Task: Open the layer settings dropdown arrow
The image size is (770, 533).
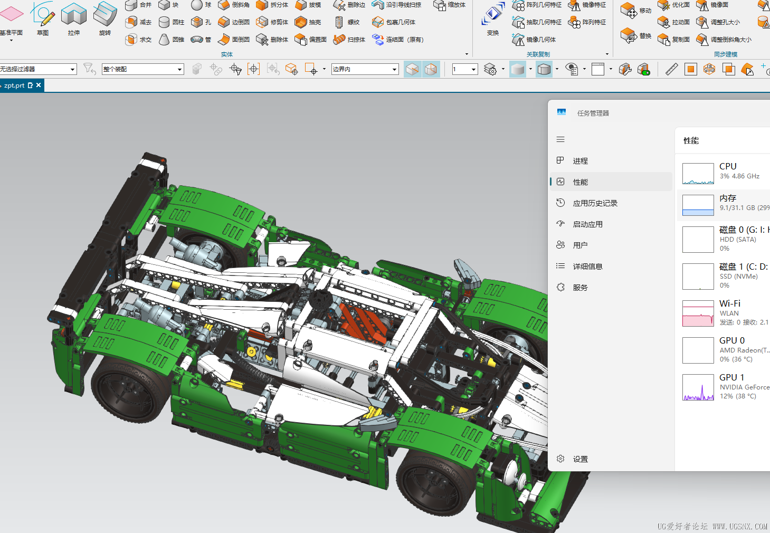Action: tap(503, 69)
